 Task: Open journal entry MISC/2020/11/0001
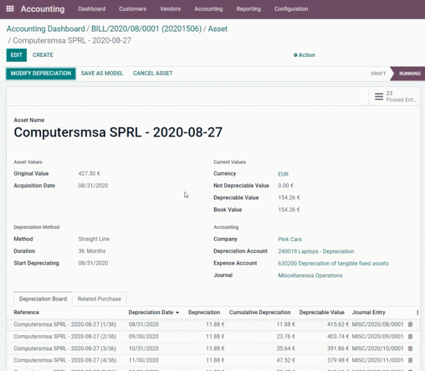point(377,360)
